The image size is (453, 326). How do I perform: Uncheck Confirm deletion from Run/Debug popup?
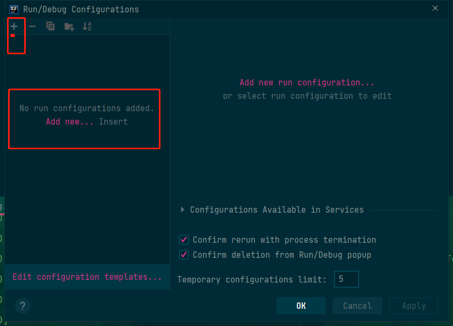184,255
